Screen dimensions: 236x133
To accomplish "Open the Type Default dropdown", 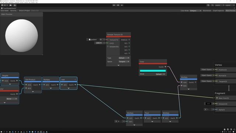I will tap(124, 58).
